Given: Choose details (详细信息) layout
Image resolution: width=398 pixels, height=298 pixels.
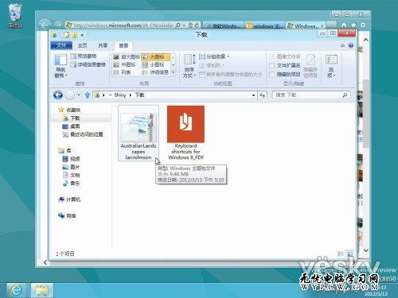Looking at the screenshot, I should click(155, 72).
